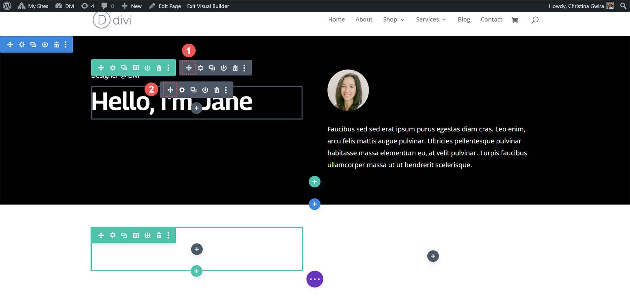The width and height of the screenshot is (630, 296).
Task: Change bottom green row column structure
Action: [x=136, y=235]
